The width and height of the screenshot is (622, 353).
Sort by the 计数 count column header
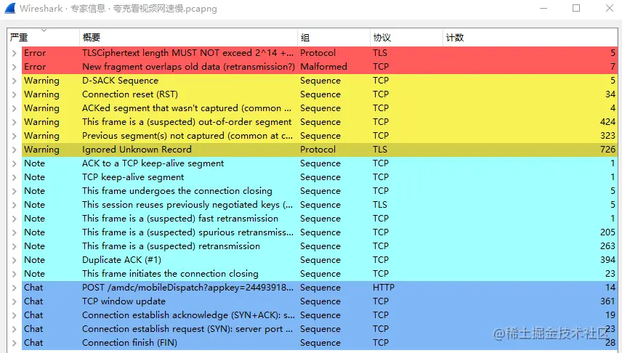click(530, 38)
